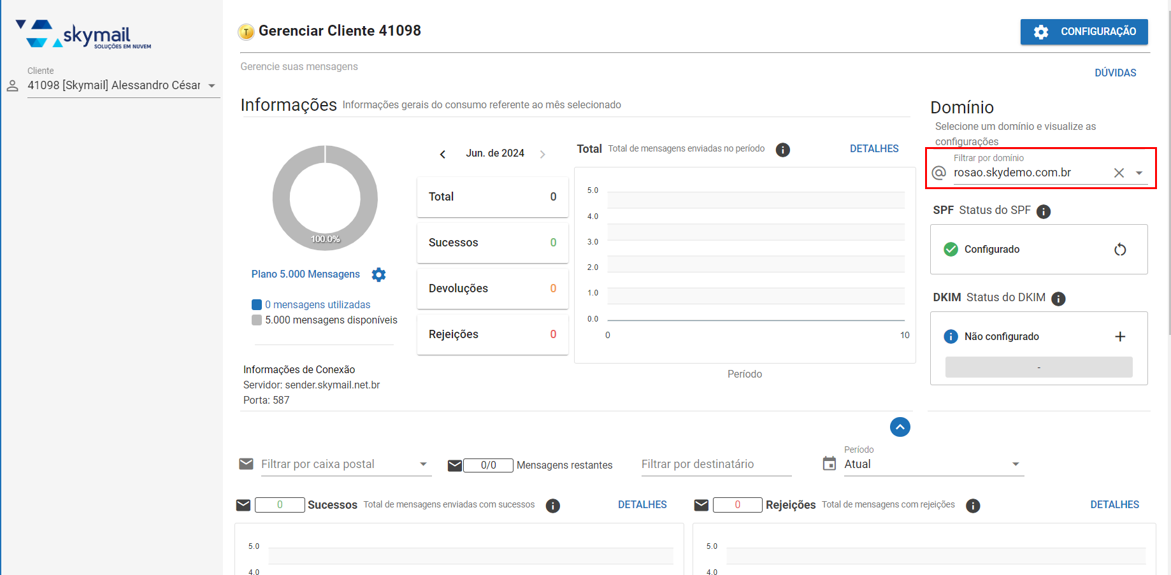Click Servidor: sender.skymail.net.br text
1171x575 pixels.
(x=312, y=385)
